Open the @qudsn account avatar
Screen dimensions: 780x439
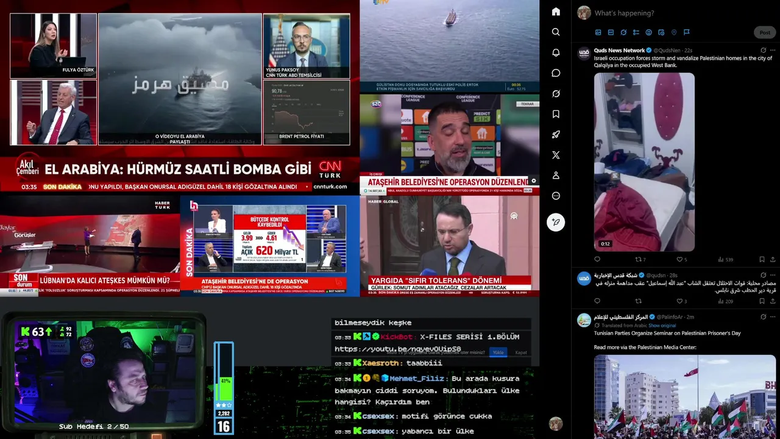(x=584, y=278)
